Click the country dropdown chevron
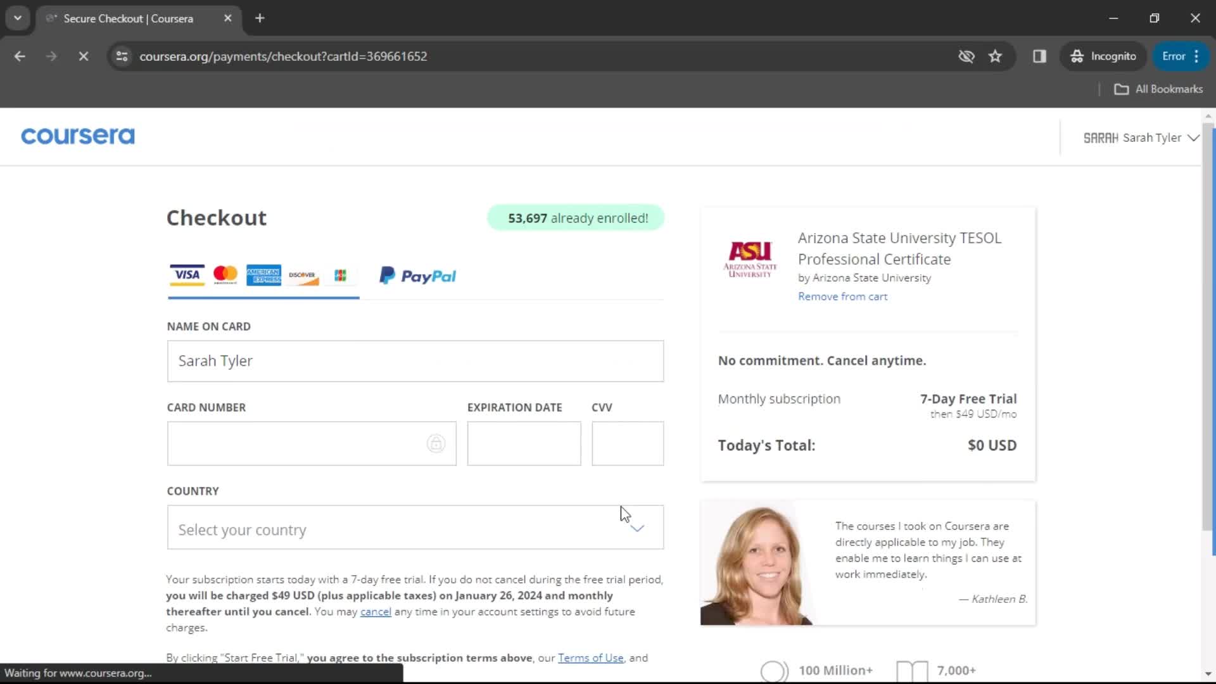Image resolution: width=1216 pixels, height=684 pixels. (x=638, y=528)
